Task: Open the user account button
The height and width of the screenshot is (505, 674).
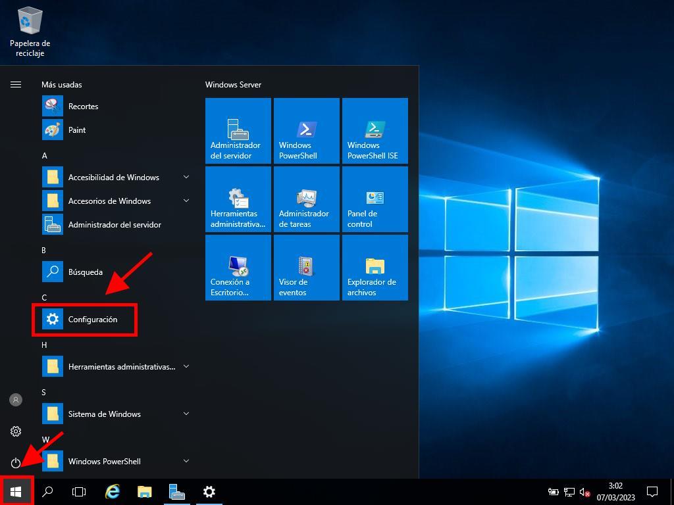Action: (16, 400)
